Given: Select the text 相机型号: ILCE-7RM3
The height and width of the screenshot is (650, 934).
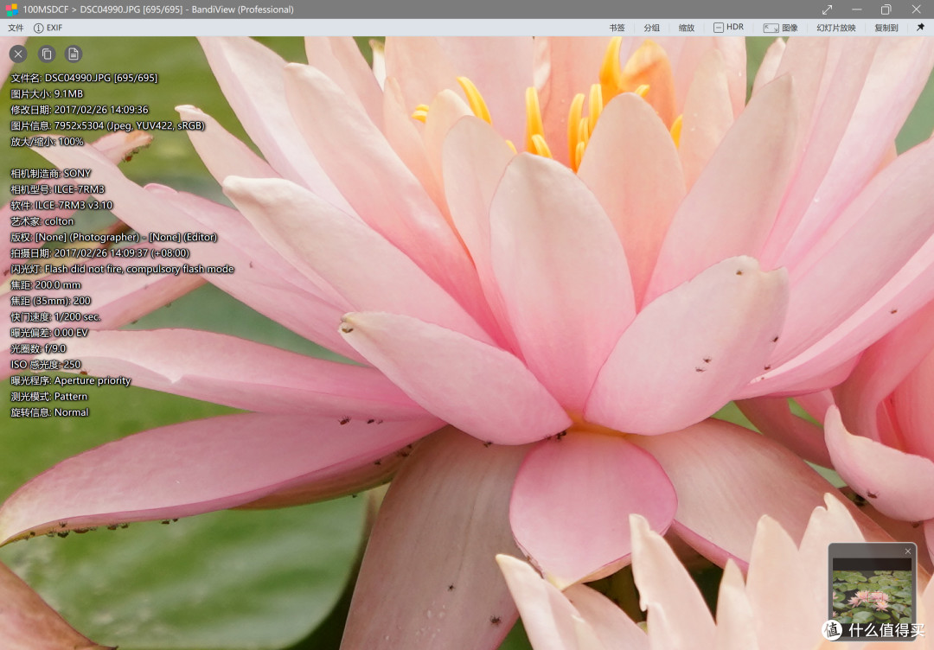Looking at the screenshot, I should pyautogui.click(x=58, y=189).
